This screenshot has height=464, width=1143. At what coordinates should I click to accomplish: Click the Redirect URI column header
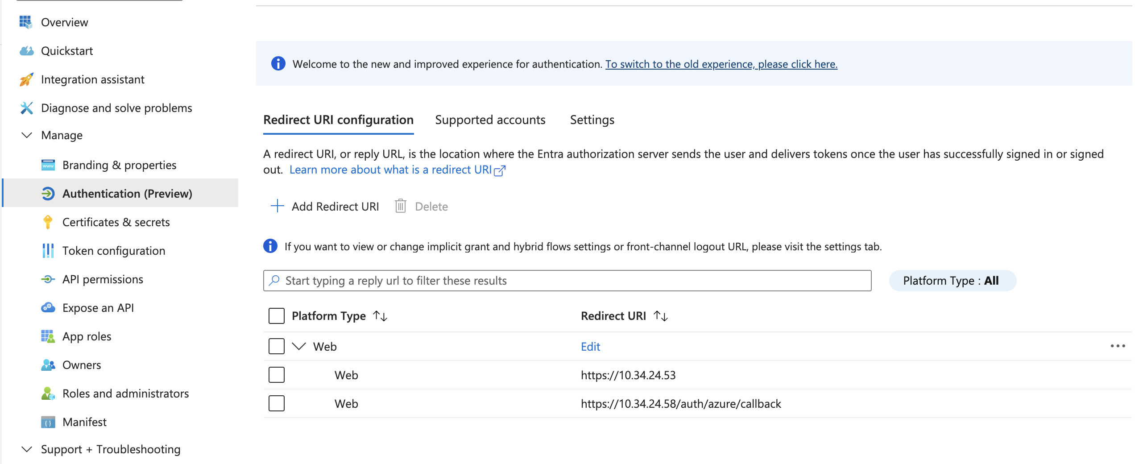click(613, 316)
